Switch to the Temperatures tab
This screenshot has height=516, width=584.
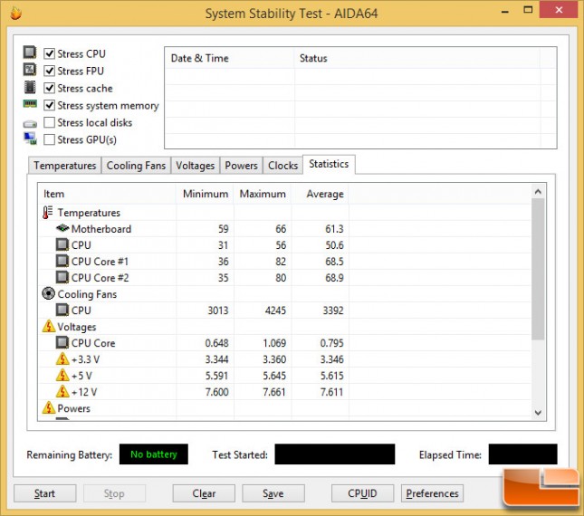65,166
